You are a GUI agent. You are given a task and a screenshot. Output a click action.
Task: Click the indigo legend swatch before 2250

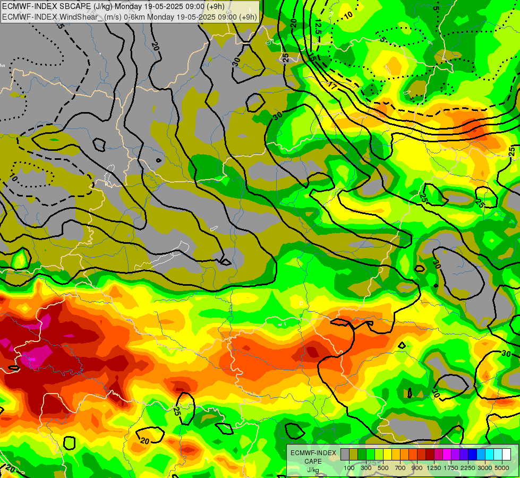click(464, 454)
